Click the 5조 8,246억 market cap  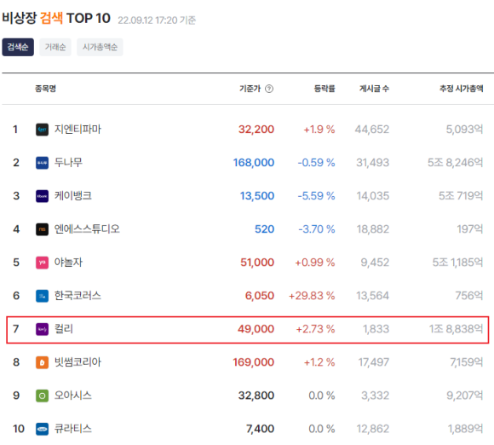456,163
